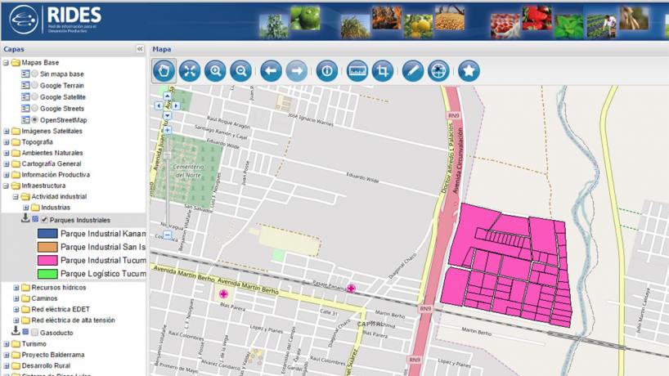Image resolution: width=669 pixels, height=376 pixels.
Task: Zoom to full map extent
Action: (190, 70)
